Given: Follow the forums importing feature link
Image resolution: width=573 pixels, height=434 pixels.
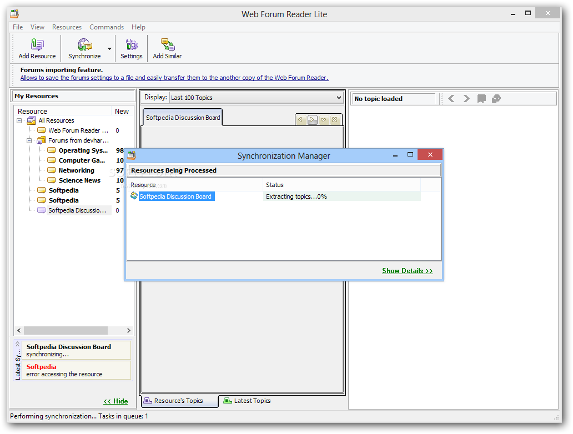Looking at the screenshot, I should pyautogui.click(x=174, y=78).
